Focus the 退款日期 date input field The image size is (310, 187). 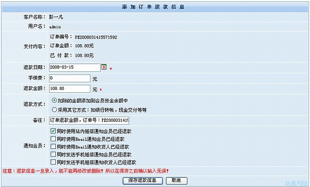pos(75,68)
